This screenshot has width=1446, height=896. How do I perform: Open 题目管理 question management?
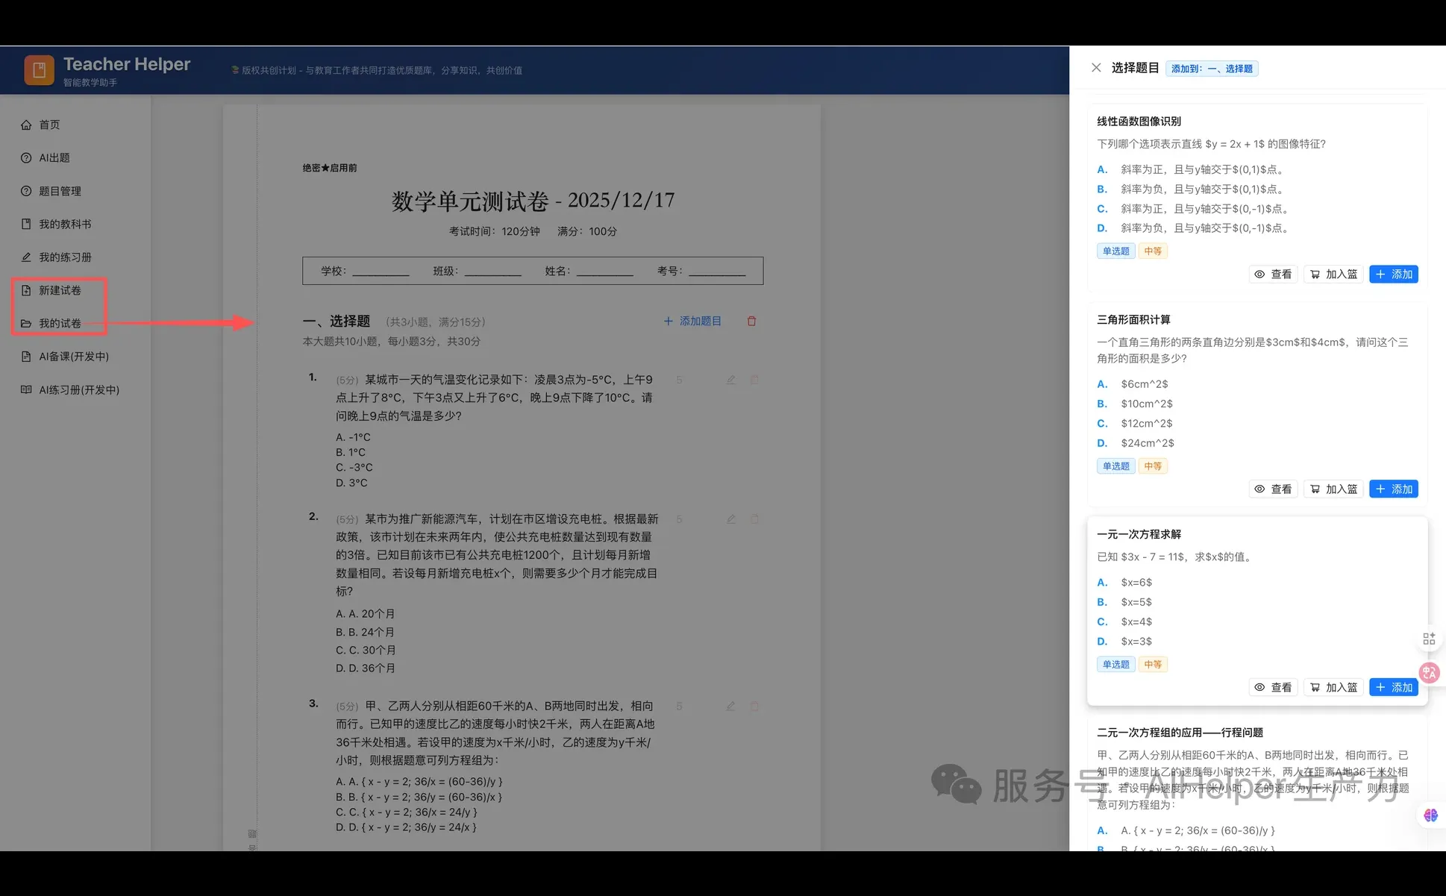coord(25,190)
